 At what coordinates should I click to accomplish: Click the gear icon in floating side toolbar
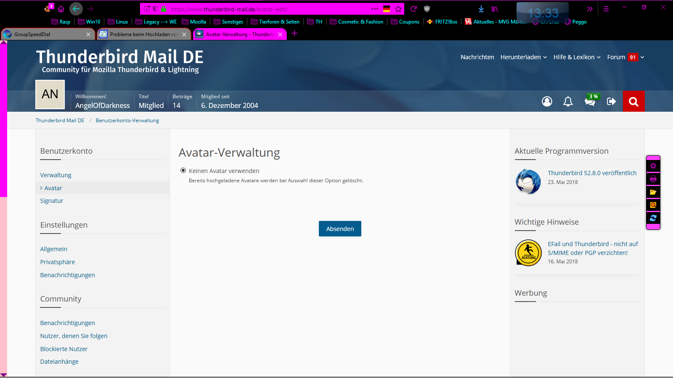pyautogui.click(x=653, y=166)
